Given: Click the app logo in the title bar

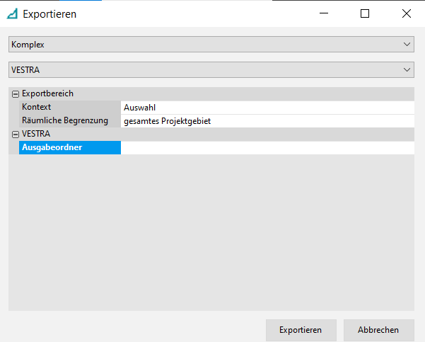Looking at the screenshot, I should point(12,13).
